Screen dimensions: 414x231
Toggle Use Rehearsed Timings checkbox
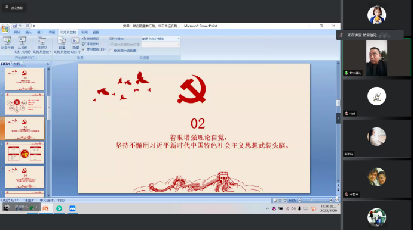[x=84, y=49]
